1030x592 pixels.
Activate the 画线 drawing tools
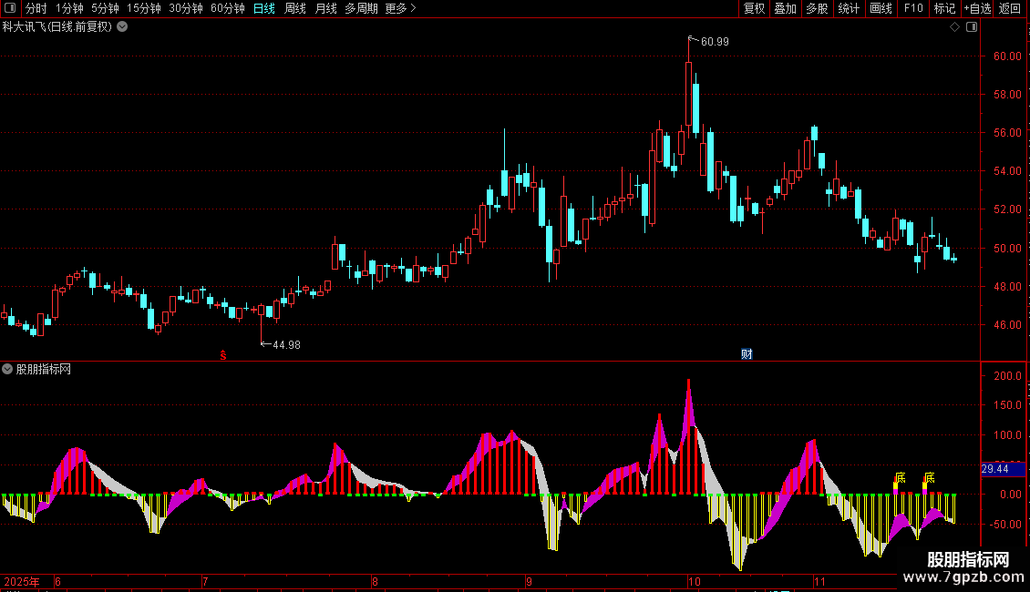tap(881, 8)
